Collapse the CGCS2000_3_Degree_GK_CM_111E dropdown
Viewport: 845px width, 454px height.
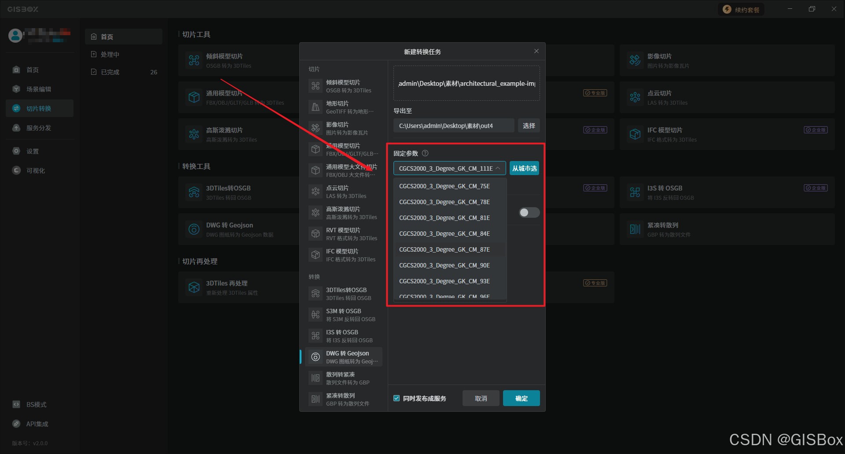coord(449,168)
